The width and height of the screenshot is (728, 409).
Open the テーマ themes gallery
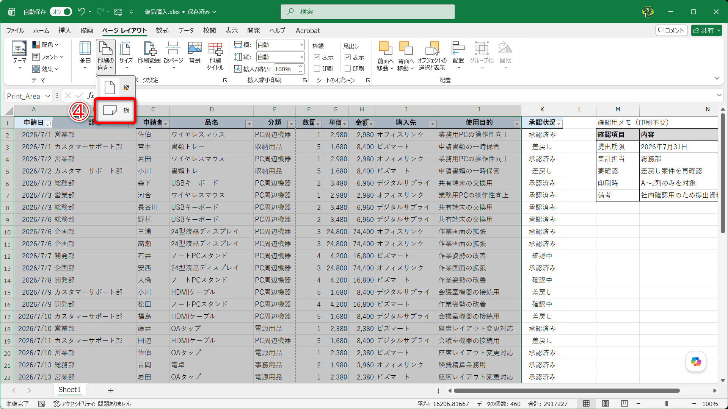[x=19, y=56]
